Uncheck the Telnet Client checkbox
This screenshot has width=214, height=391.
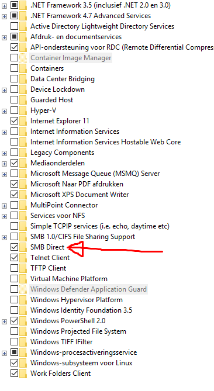(15, 258)
